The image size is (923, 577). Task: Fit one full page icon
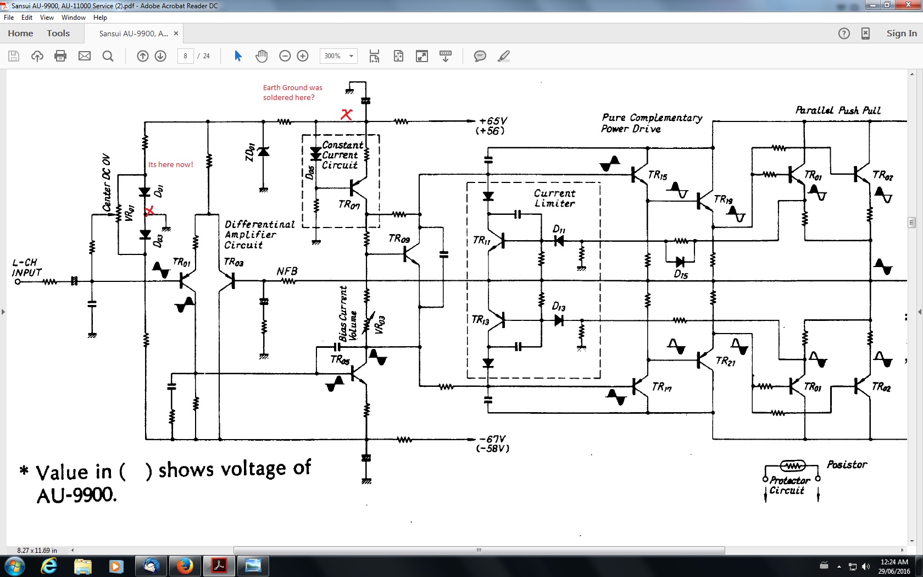(399, 56)
